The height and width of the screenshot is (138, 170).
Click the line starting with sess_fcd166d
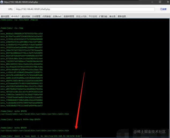tap(21, 103)
